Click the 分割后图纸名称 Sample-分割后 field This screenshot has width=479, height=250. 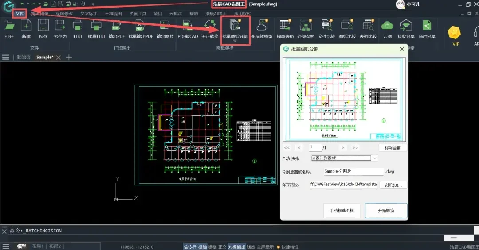[x=353, y=171]
